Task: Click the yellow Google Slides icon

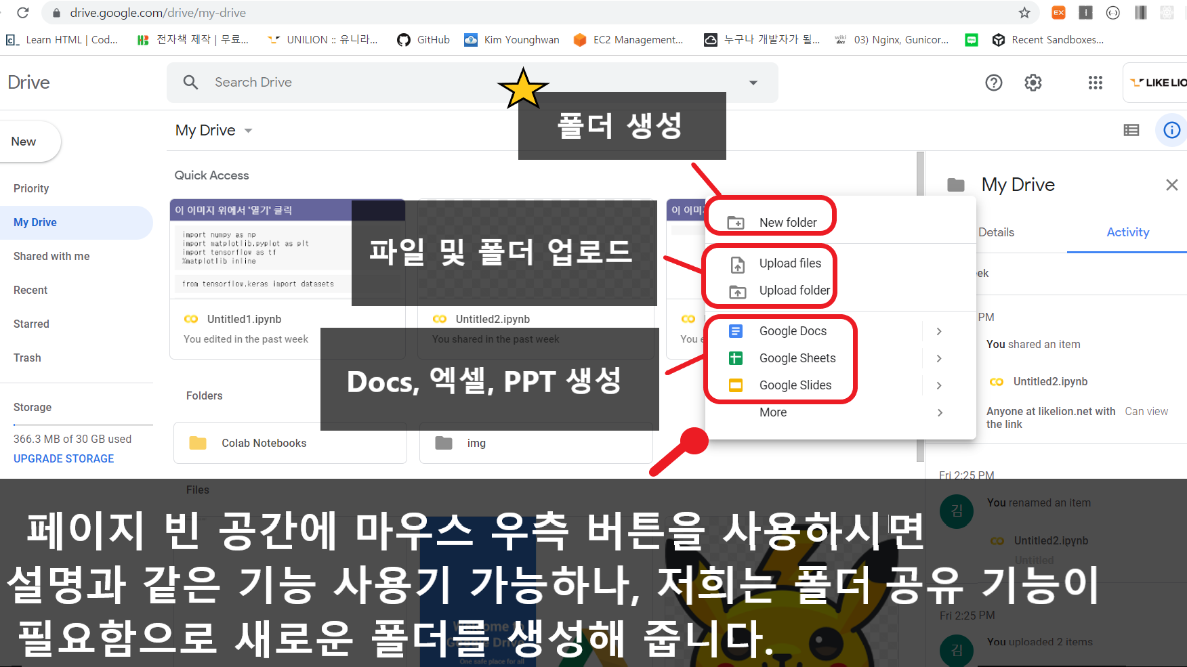Action: 736,385
